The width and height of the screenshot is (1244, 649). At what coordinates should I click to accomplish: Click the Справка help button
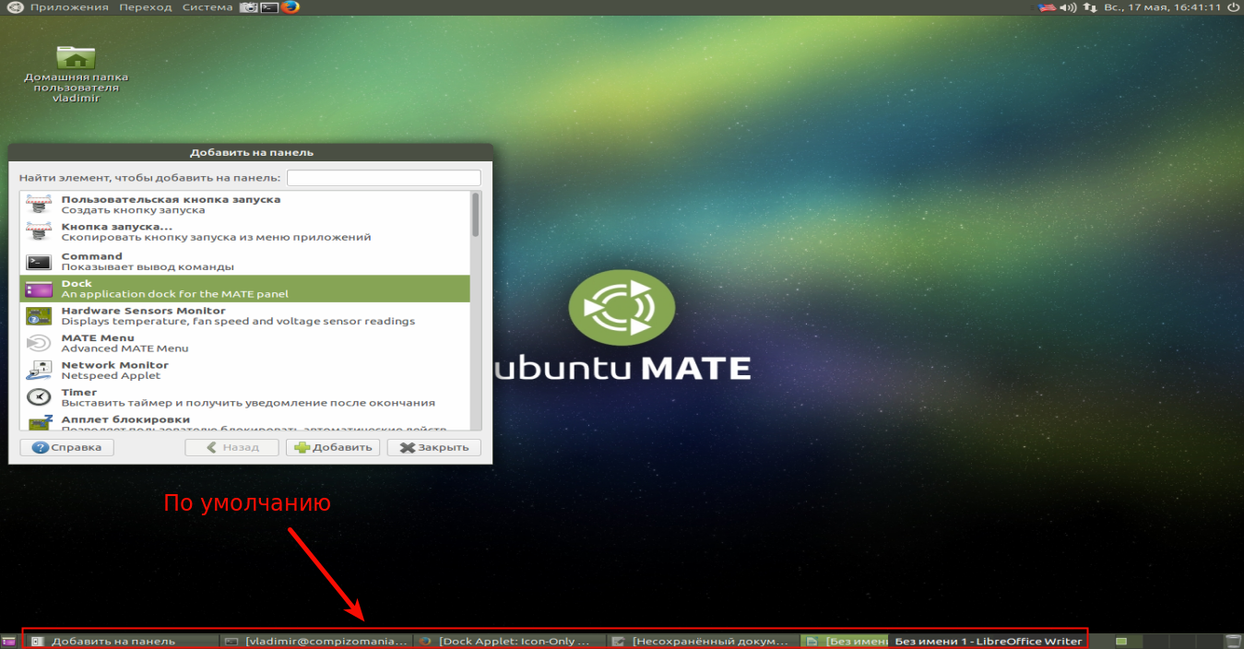(66, 447)
